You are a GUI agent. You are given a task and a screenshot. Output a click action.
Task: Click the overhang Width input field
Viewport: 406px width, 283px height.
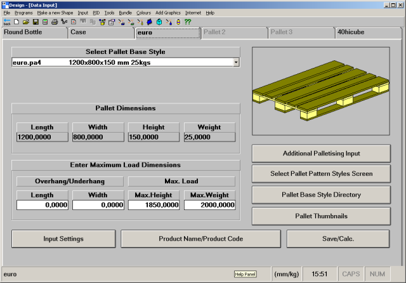(98, 205)
